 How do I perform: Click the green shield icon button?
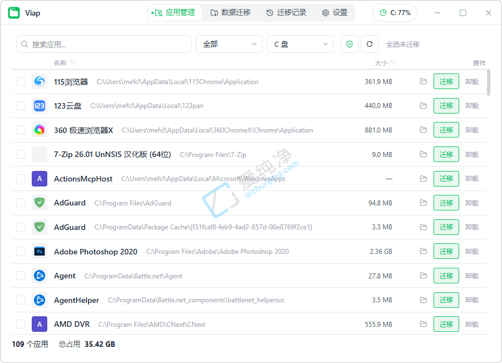(x=350, y=44)
